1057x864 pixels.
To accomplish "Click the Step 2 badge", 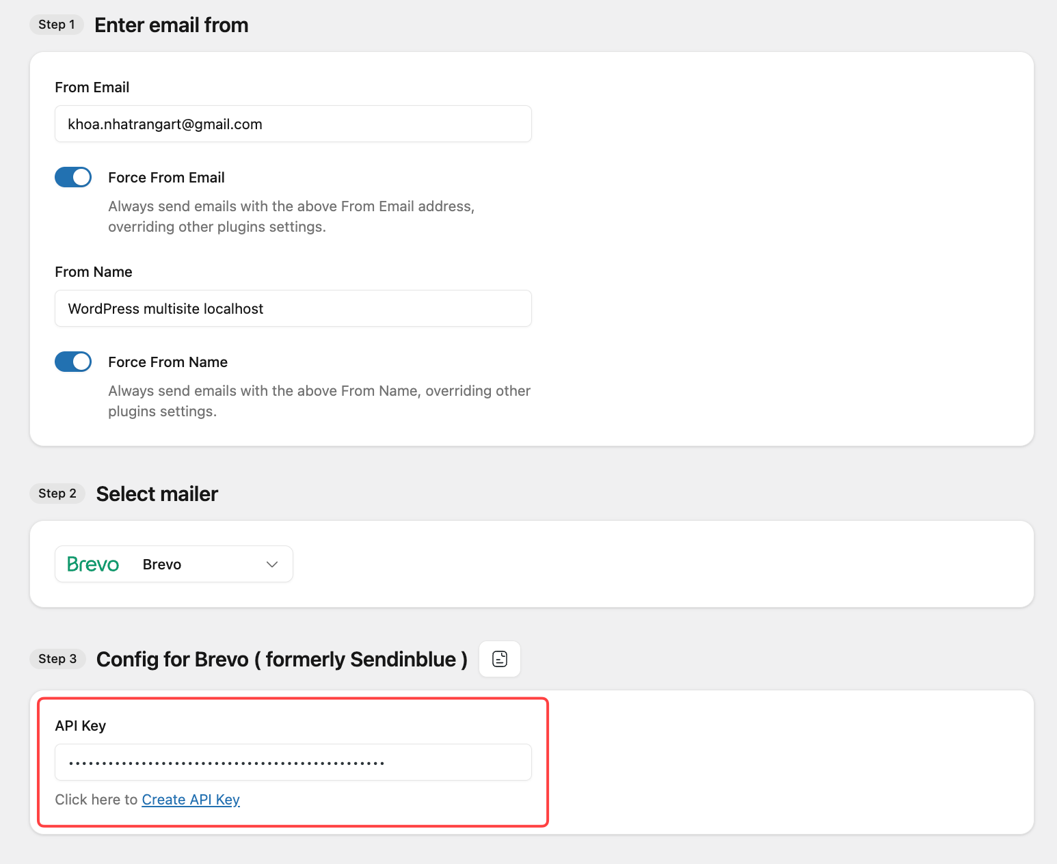I will (57, 494).
